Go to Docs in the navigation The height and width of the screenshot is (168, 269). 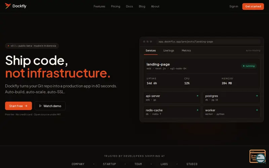[129, 6]
